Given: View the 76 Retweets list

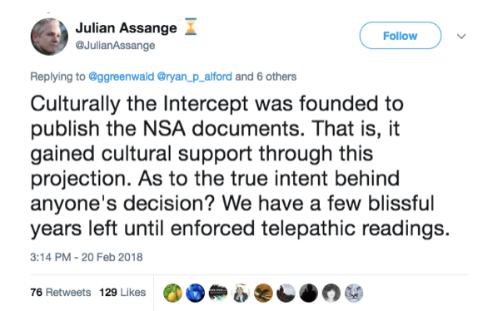Looking at the screenshot, I should click(x=61, y=292).
